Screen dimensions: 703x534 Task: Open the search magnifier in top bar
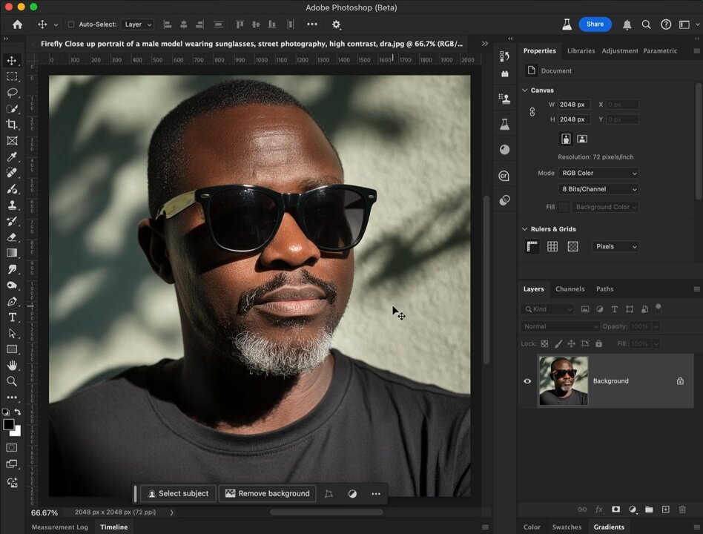[646, 24]
